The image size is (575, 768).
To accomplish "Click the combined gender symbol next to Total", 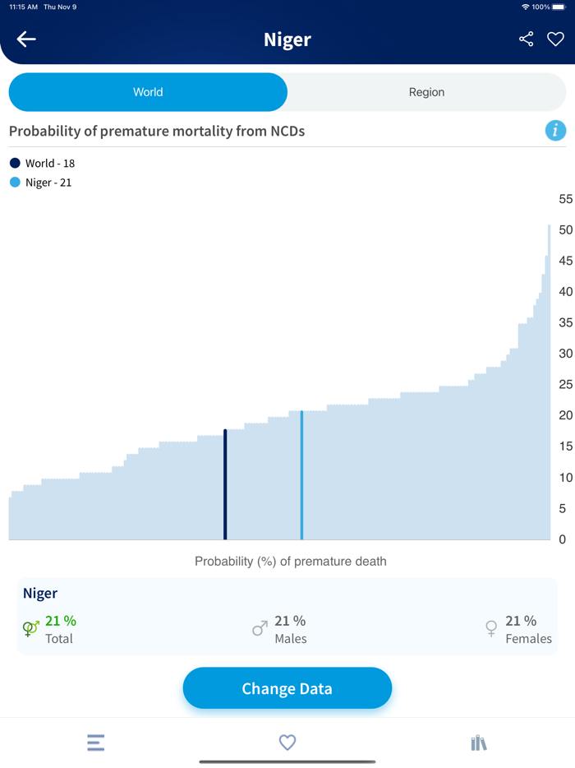I will click(x=30, y=628).
